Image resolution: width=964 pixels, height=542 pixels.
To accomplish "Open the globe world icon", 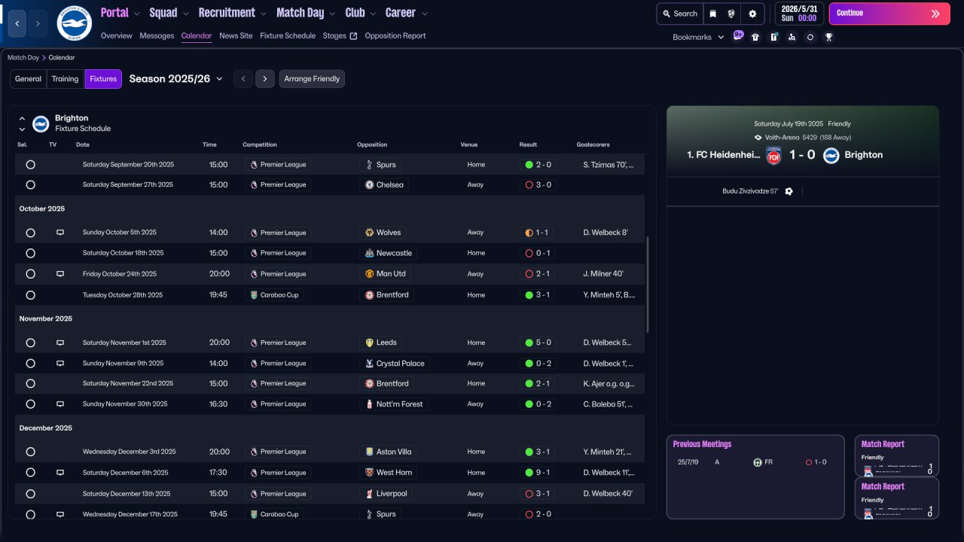I will (731, 14).
